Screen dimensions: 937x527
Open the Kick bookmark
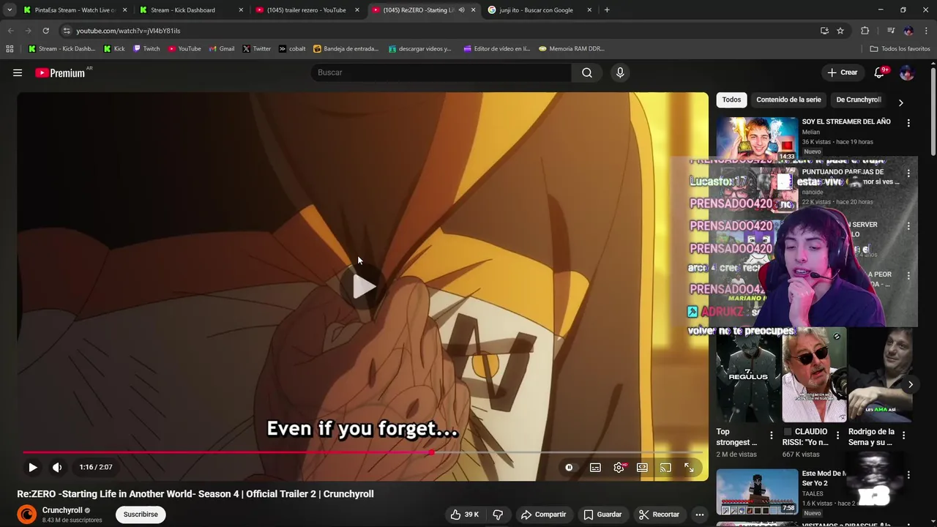[x=114, y=49]
